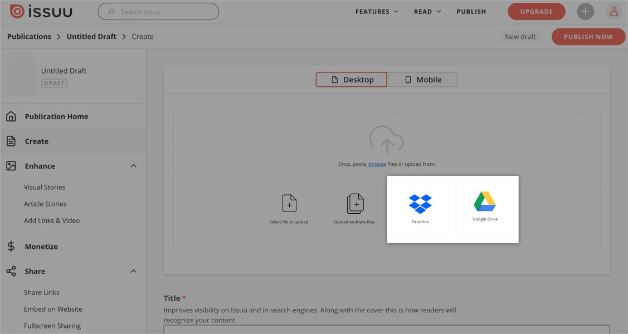Click the Search Issuu input field
The width and height of the screenshot is (628, 334).
[158, 12]
